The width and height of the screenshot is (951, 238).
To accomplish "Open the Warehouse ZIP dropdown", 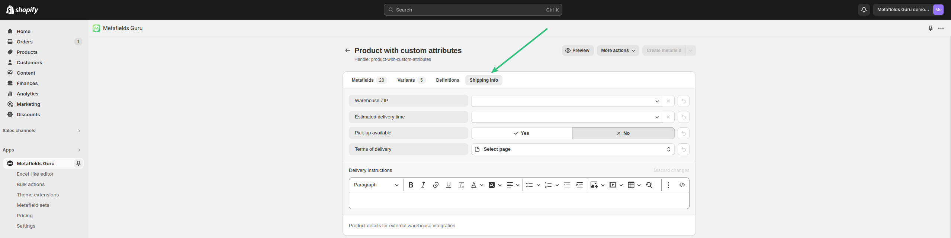I will [567, 101].
